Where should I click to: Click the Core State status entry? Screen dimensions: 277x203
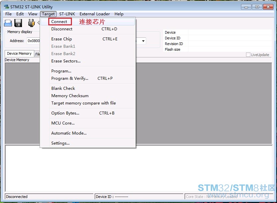(x=229, y=197)
